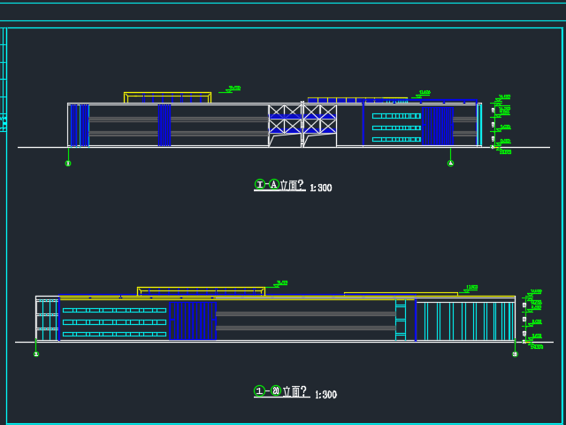Click the green elevation dimension stack beside lower drawing
Viewport: 566px width, 425px height.
tap(533, 320)
